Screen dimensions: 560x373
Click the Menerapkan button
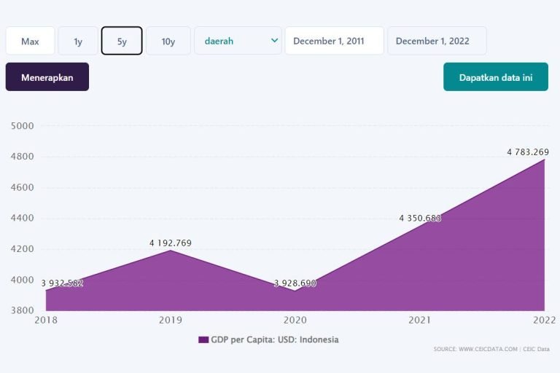pos(47,76)
